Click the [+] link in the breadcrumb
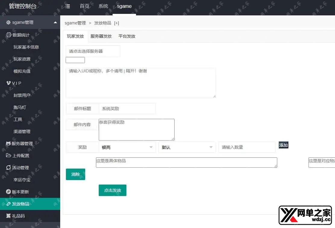 (116, 23)
